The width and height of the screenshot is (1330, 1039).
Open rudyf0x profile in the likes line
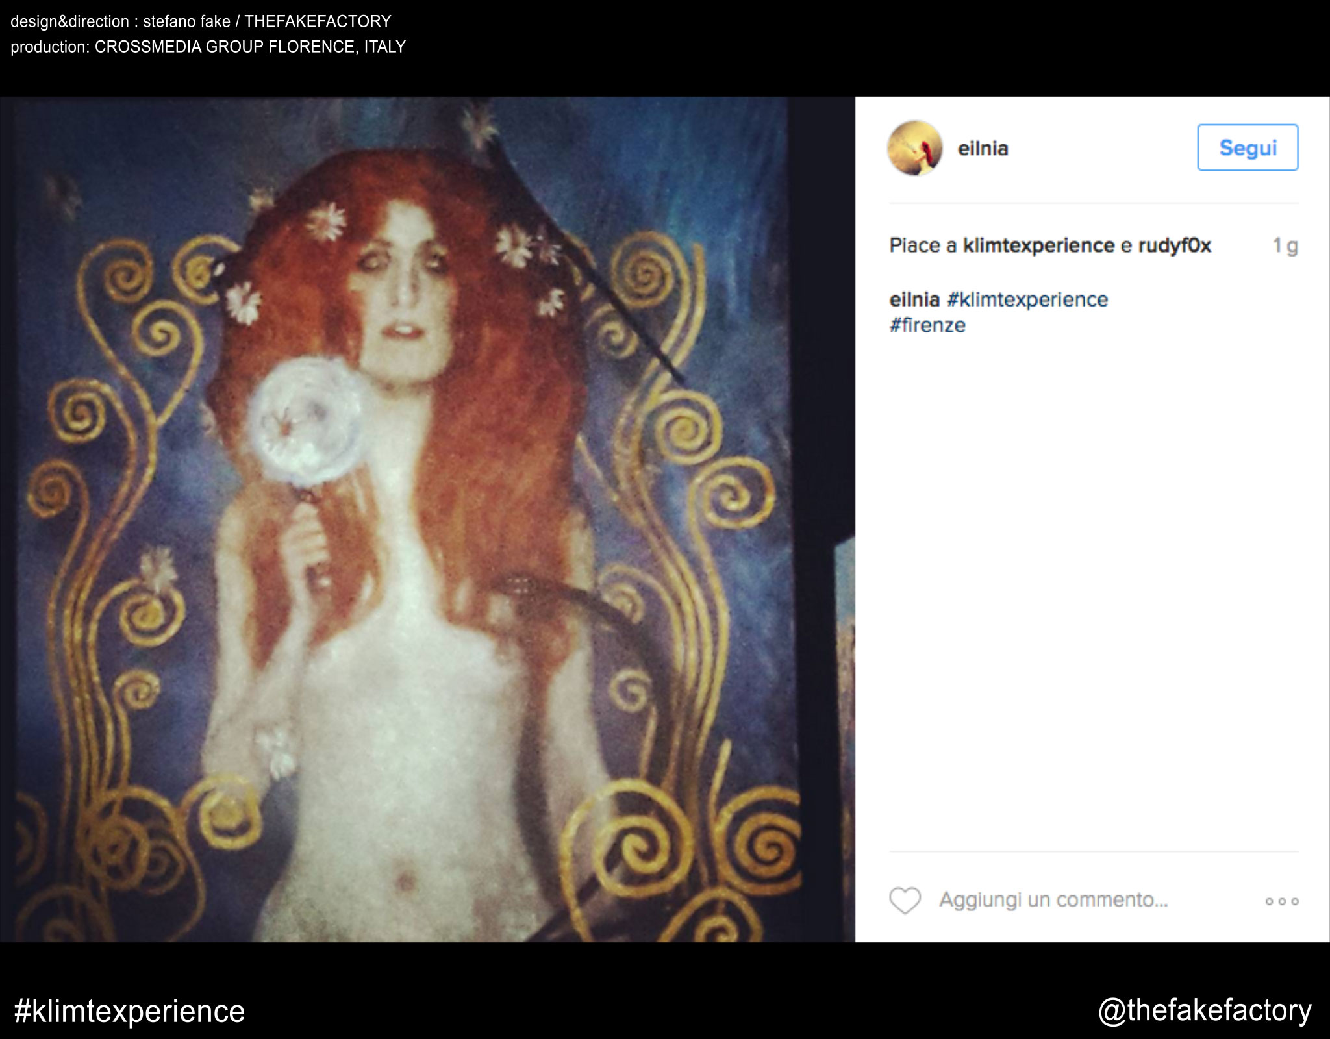(1175, 245)
